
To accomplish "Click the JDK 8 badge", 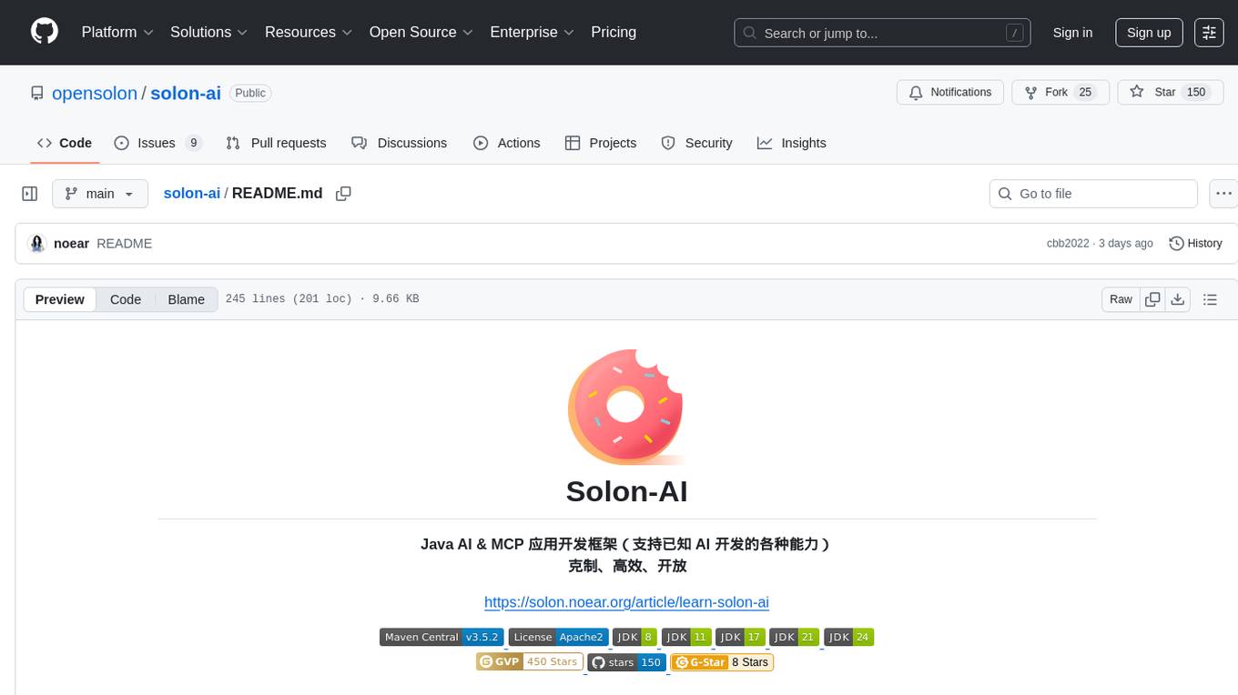I will (x=634, y=637).
